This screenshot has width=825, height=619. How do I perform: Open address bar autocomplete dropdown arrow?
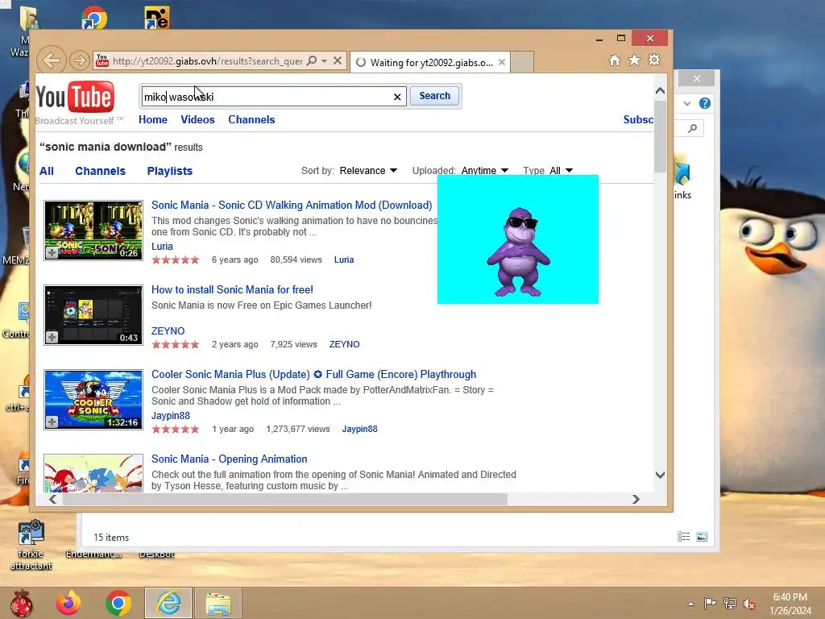pos(324,60)
